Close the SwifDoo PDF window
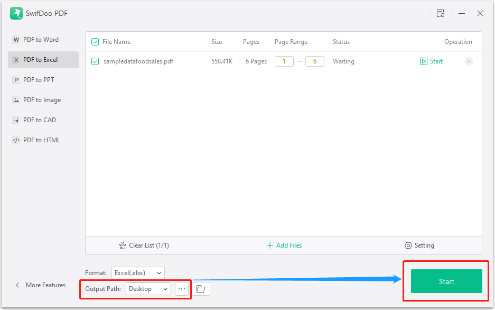Viewport: 495px width, 310px height. tap(480, 13)
